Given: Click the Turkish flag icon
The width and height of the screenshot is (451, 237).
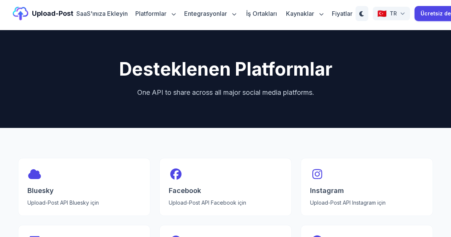Looking at the screenshot, I should [382, 14].
